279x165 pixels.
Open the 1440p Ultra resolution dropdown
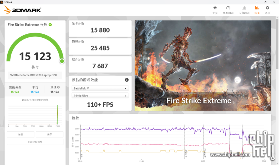100,96
